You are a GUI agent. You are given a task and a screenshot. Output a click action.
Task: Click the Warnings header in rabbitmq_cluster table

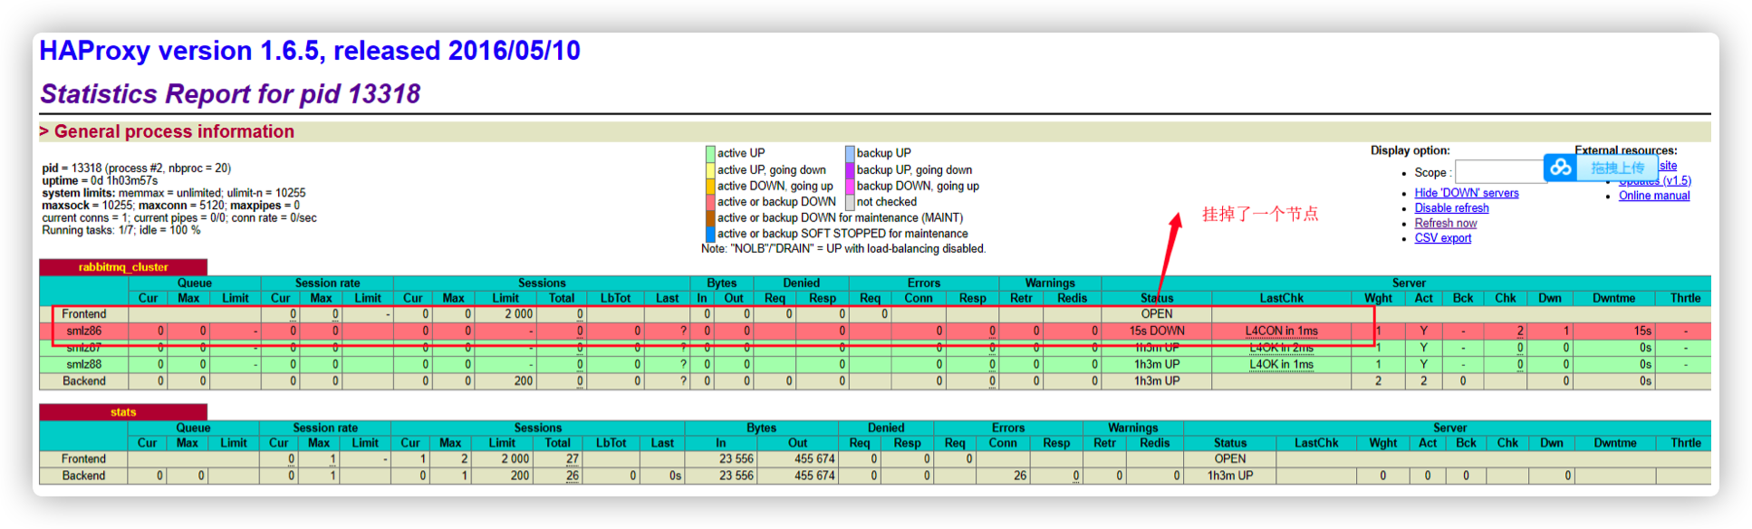1050,283
